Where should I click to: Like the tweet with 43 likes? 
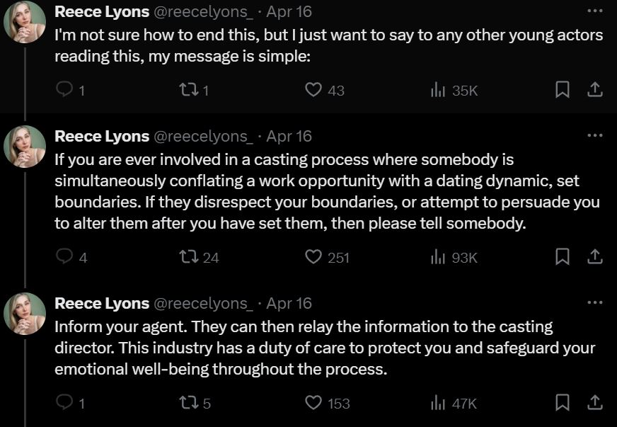pyautogui.click(x=313, y=90)
